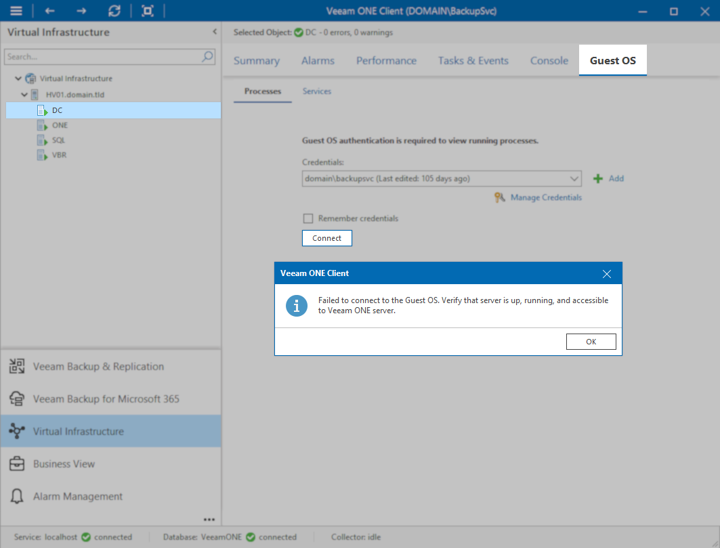The width and height of the screenshot is (720, 548).
Task: Click the Manage Credentials keys icon
Action: 500,197
